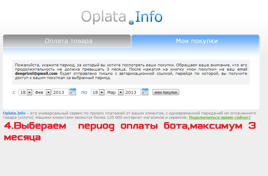Click the Oplata.Info logo

pyautogui.click(x=122, y=17)
